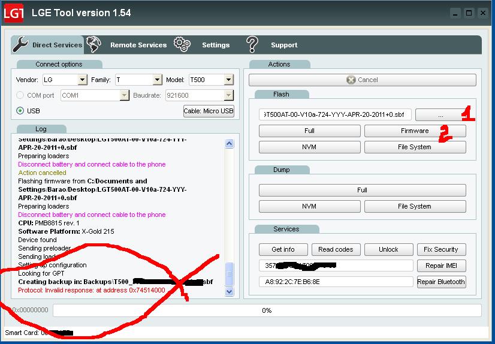Viewport: 495px width, 344px height.
Task: Click the 'Looking for GPT' log line
Action: click(41, 273)
